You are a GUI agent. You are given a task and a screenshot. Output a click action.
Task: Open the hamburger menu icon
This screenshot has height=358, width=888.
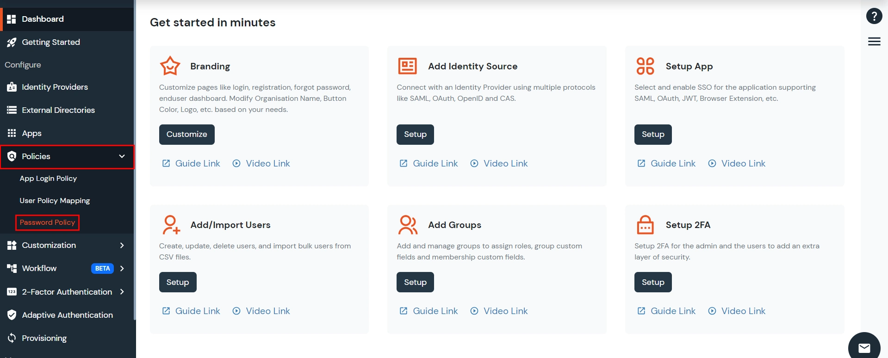tap(874, 42)
